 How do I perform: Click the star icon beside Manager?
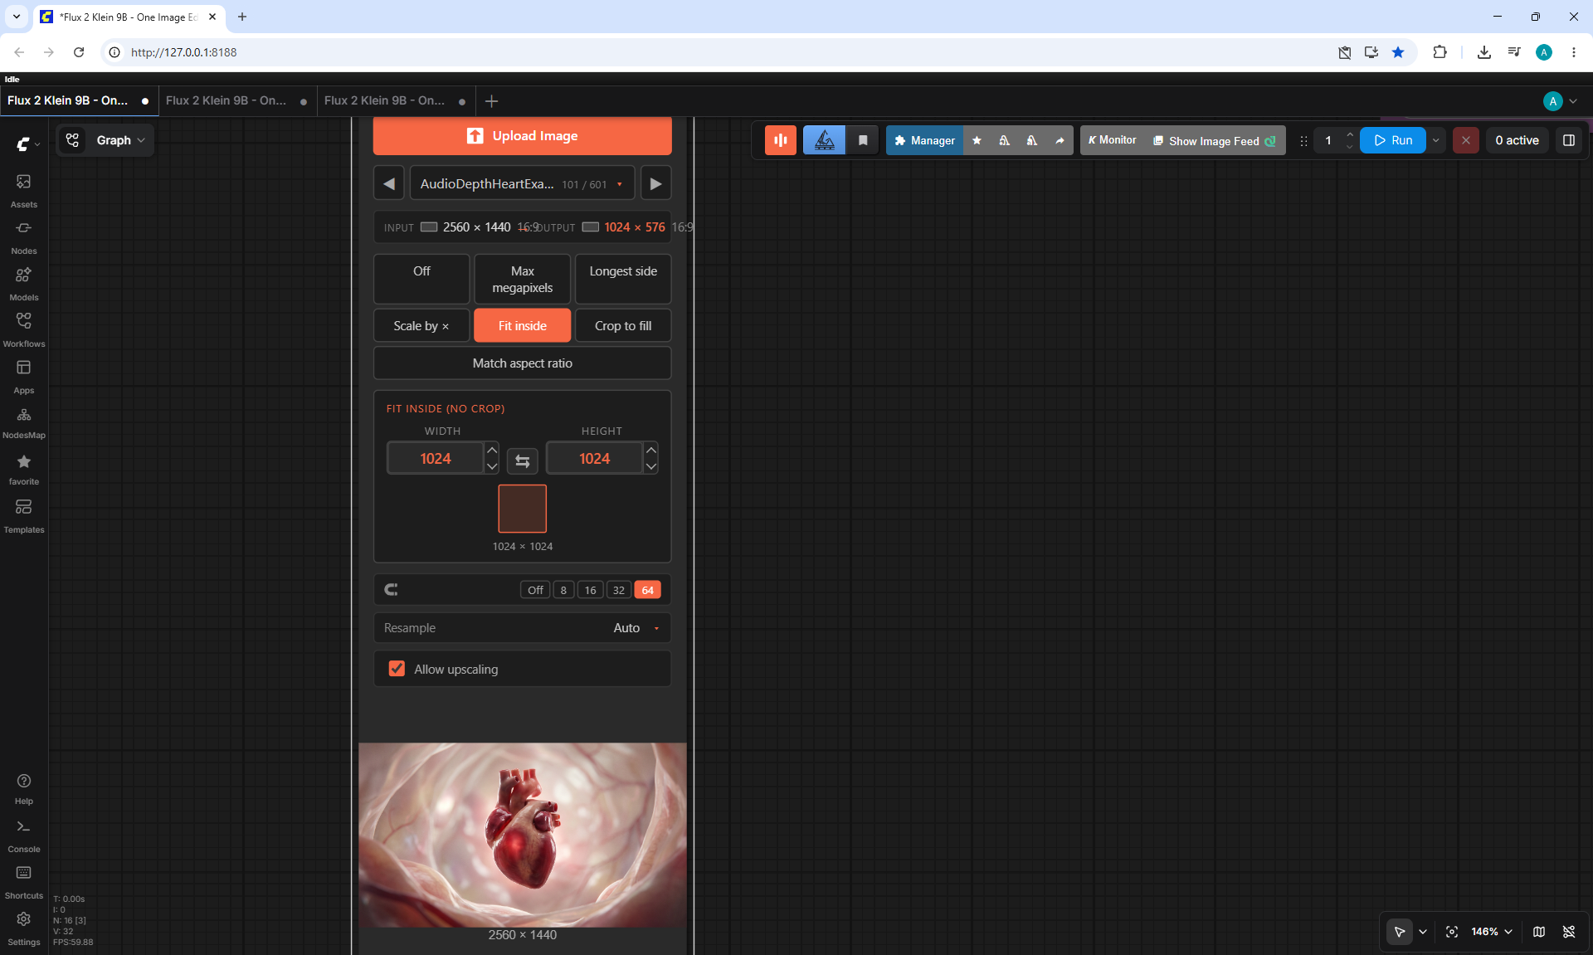click(x=977, y=140)
